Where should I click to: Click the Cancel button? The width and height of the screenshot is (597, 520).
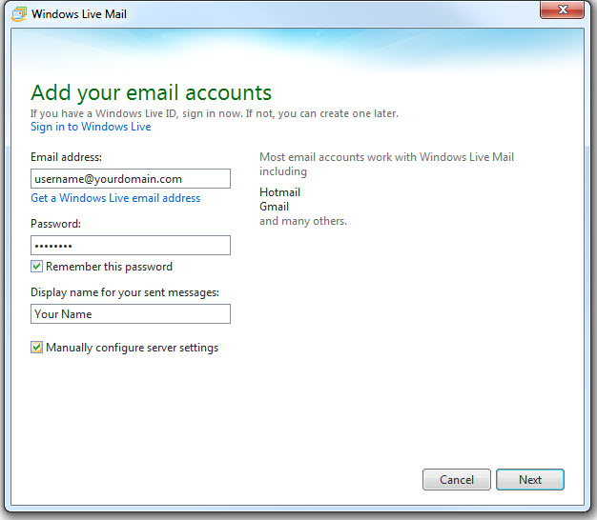(457, 480)
